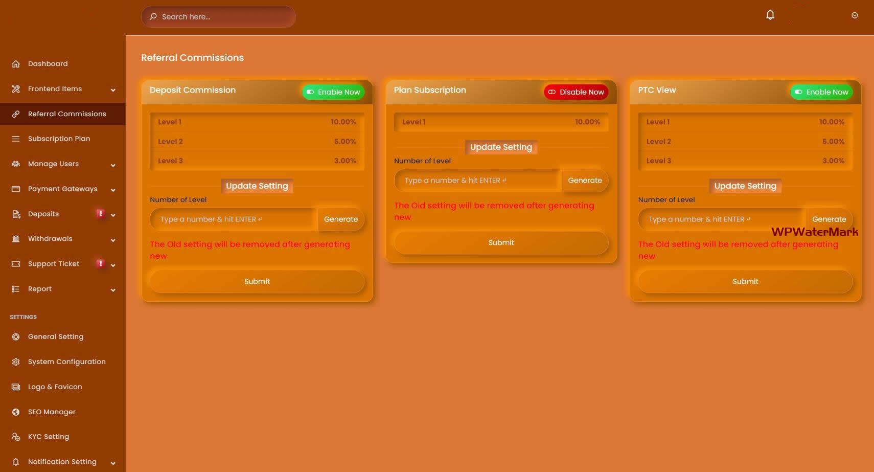874x472 pixels.
Task: Toggle Disable Now for Plan Subscription
Action: (x=576, y=92)
